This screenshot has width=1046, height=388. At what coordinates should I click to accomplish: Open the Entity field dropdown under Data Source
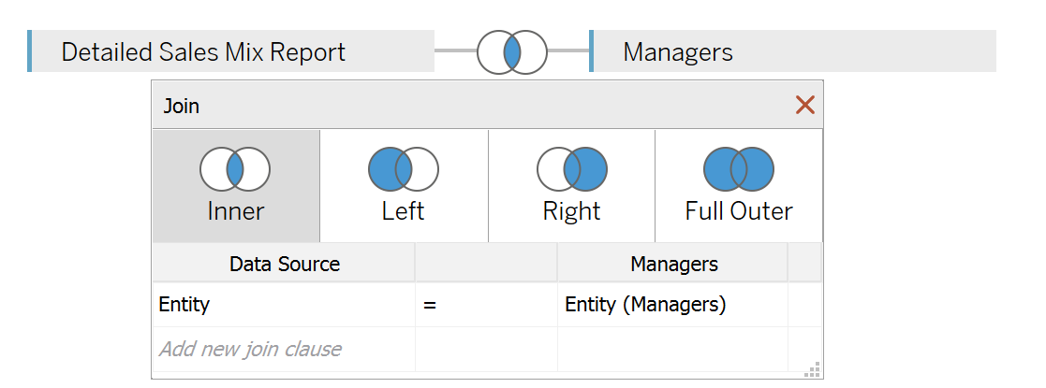click(284, 305)
